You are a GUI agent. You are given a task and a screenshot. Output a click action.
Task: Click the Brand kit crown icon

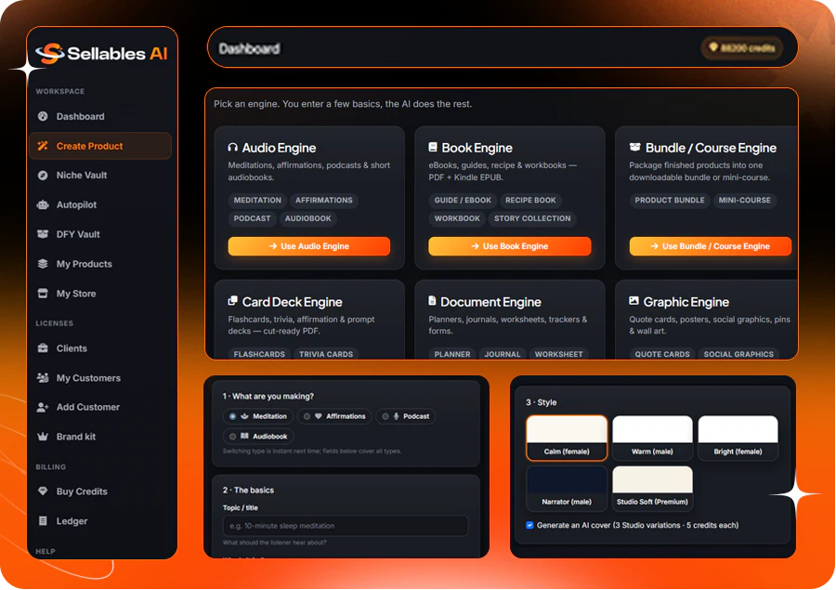click(43, 437)
